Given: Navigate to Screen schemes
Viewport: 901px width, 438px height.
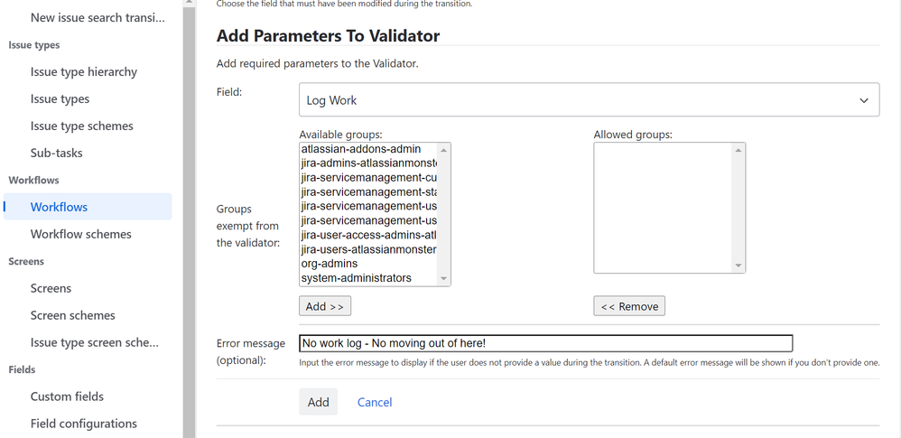Looking at the screenshot, I should point(73,315).
